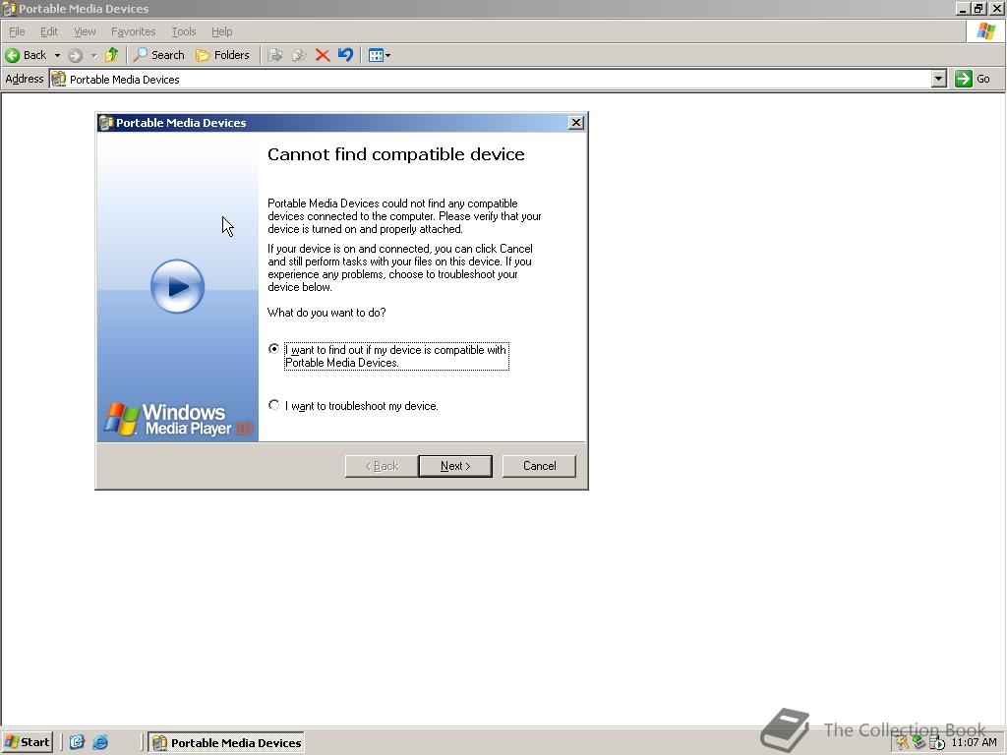Open the Search pane in toolbar

[x=158, y=55]
